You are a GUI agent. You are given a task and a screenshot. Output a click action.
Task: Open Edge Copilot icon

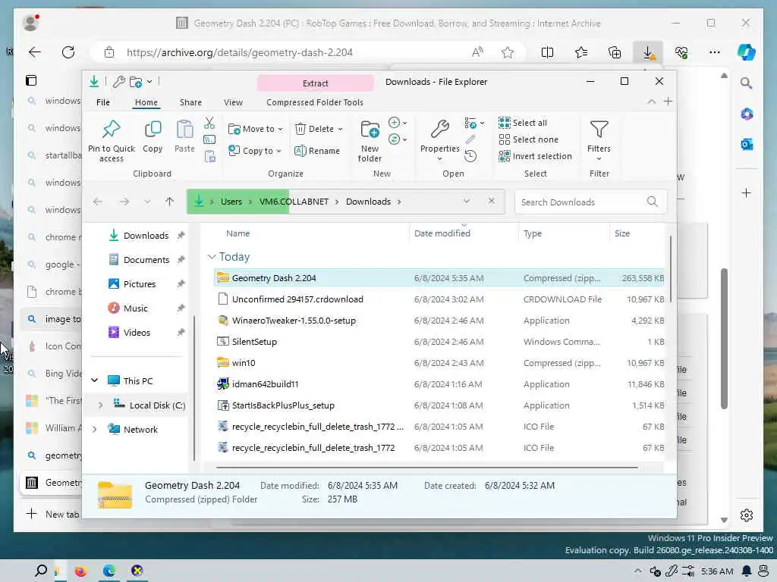(747, 52)
